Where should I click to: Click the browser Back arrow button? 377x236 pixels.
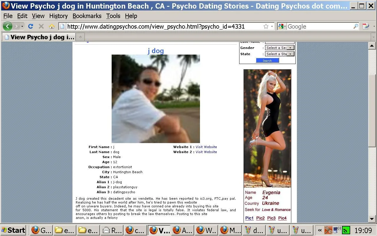[x=7, y=26]
